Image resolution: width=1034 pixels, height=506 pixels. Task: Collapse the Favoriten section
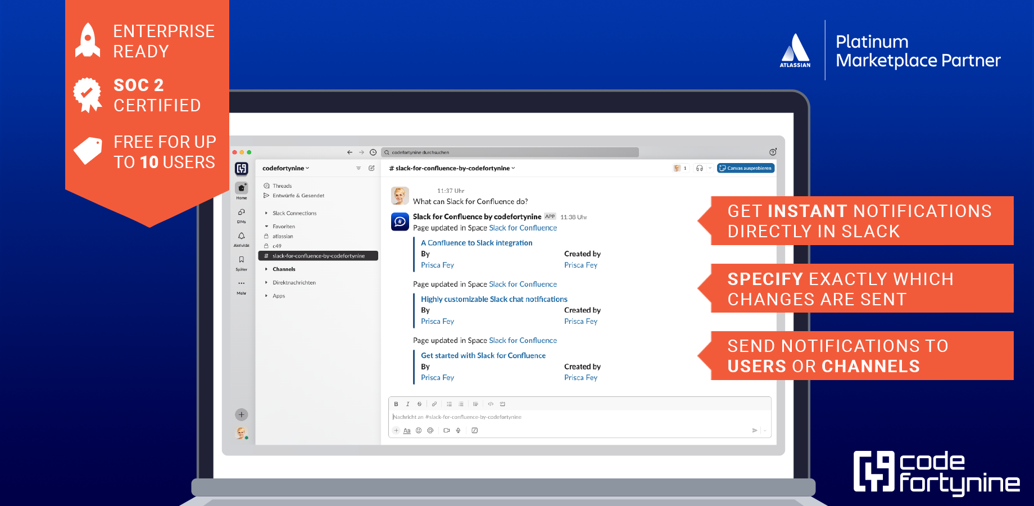(266, 226)
